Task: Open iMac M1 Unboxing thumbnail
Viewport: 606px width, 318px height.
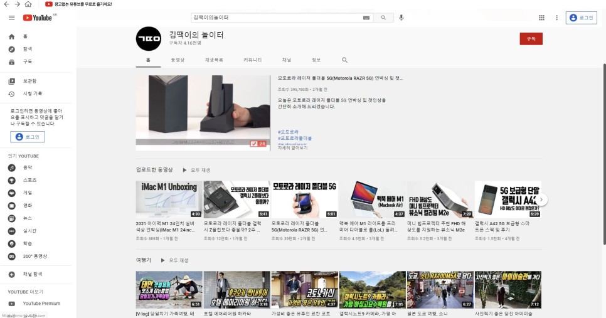Action: [x=169, y=199]
